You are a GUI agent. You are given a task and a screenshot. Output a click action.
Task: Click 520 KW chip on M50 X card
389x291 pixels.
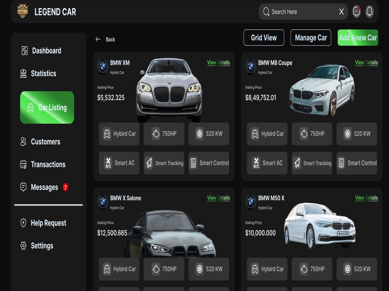[x=357, y=269]
